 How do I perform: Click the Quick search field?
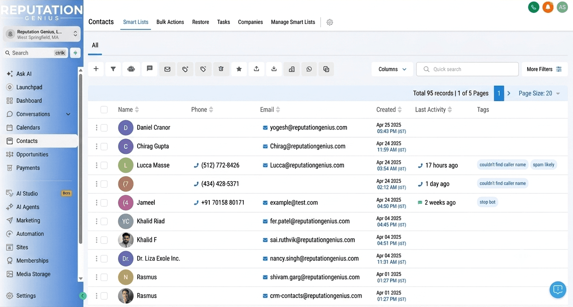point(467,69)
